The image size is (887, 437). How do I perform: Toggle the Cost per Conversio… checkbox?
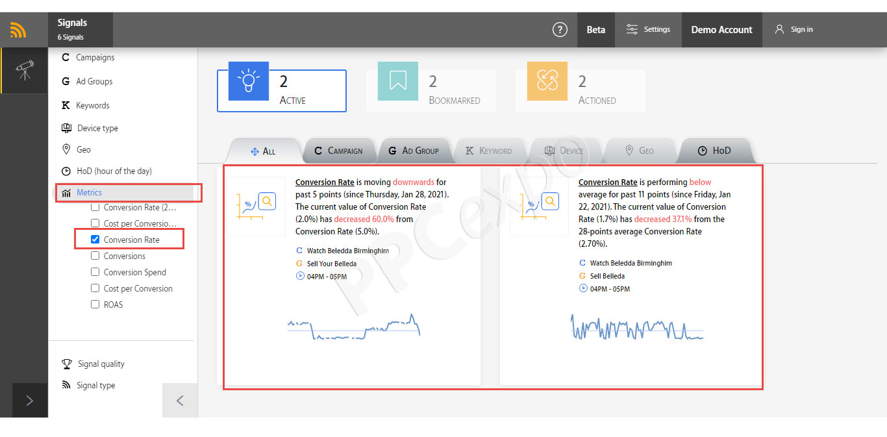tap(95, 223)
